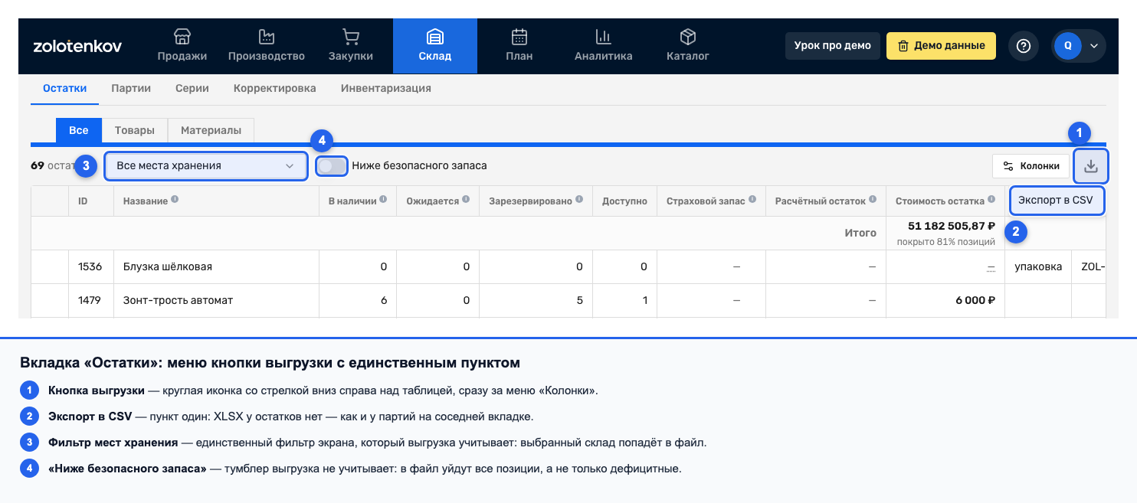Click info icon next to Ожидается

(466, 200)
